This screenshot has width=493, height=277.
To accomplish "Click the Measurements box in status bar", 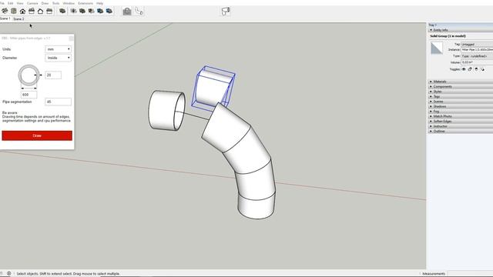I will coord(470,274).
